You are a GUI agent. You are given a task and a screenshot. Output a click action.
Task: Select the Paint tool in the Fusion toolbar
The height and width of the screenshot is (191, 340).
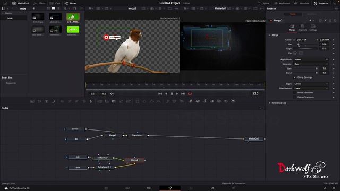click(x=54, y=101)
